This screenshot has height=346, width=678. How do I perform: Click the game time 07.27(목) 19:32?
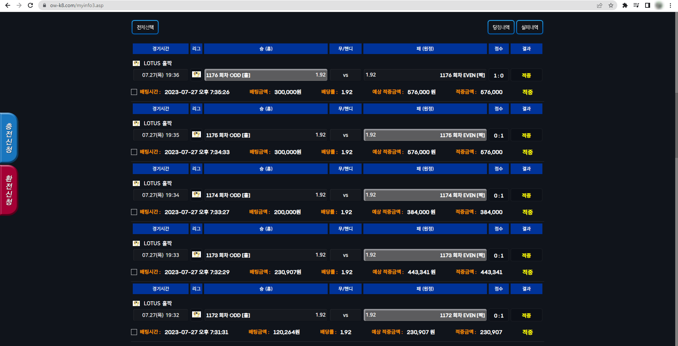pyautogui.click(x=161, y=315)
